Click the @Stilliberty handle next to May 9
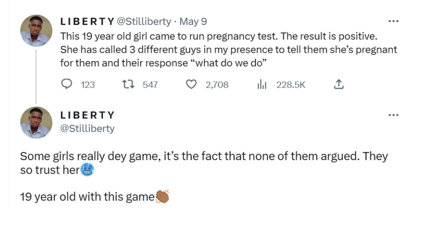The height and width of the screenshot is (231, 435). click(144, 21)
